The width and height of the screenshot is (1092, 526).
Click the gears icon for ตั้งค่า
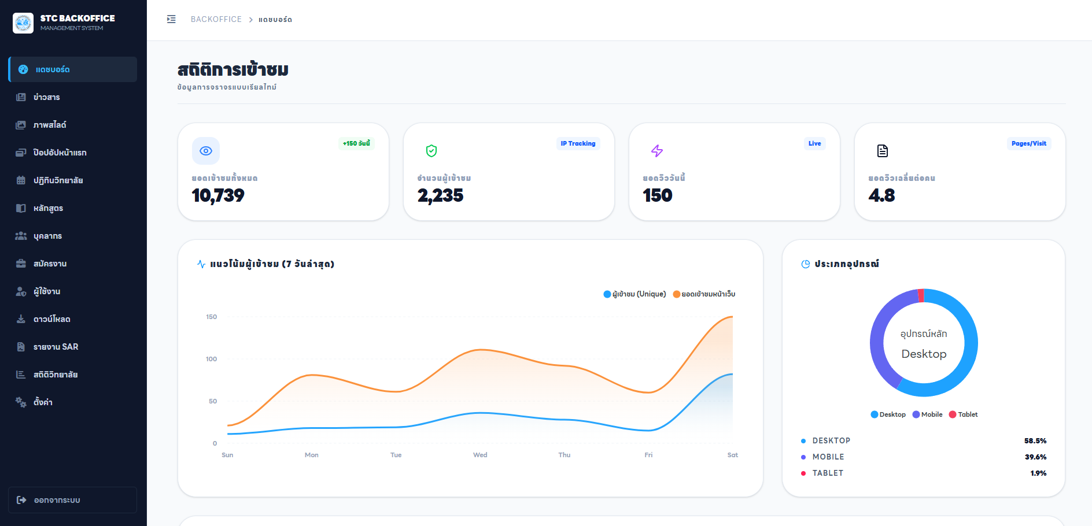coord(21,402)
